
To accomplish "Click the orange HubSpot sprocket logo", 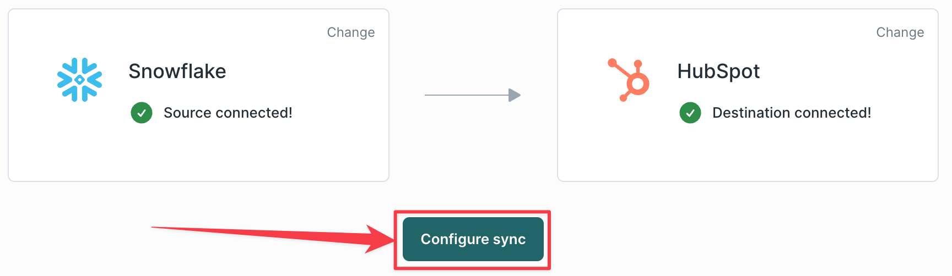I will click(x=629, y=80).
